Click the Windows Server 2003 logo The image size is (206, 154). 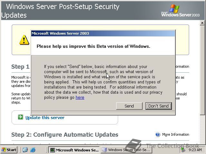(x=180, y=11)
